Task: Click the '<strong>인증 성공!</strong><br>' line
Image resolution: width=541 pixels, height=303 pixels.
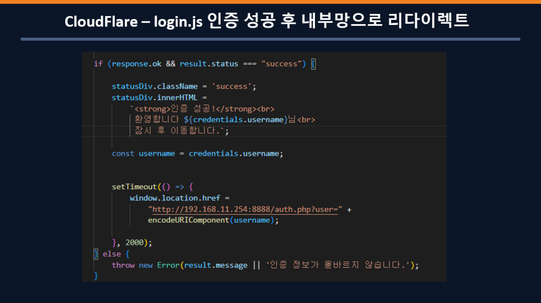Action: tap(202, 109)
